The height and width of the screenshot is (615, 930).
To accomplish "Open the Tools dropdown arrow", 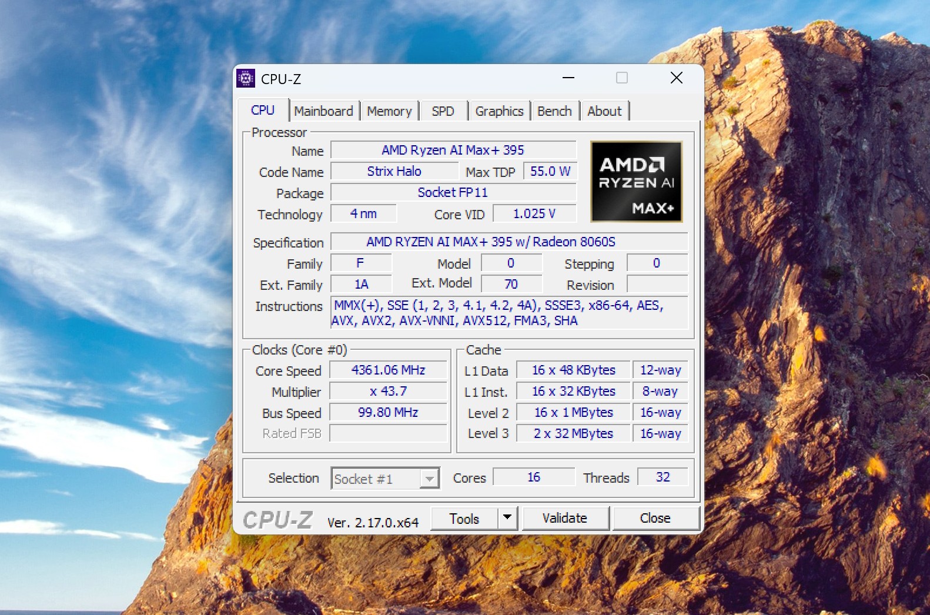I will pos(507,518).
